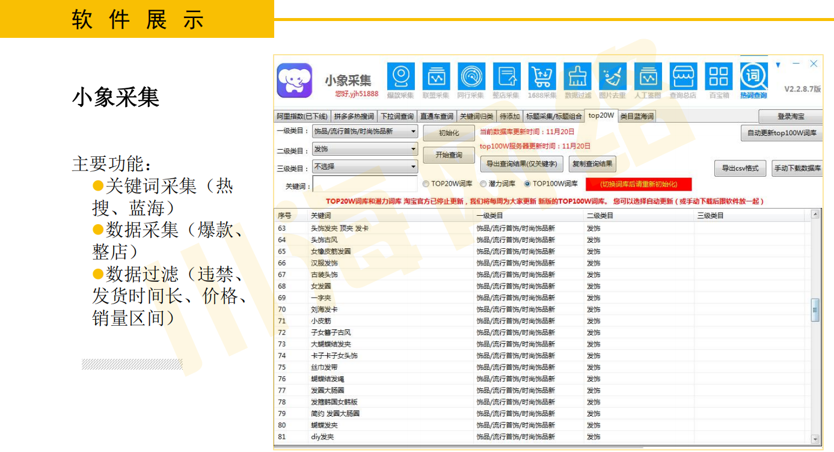The width and height of the screenshot is (834, 452).
Task: Open the 数据过滤 filter icon
Action: (578, 77)
